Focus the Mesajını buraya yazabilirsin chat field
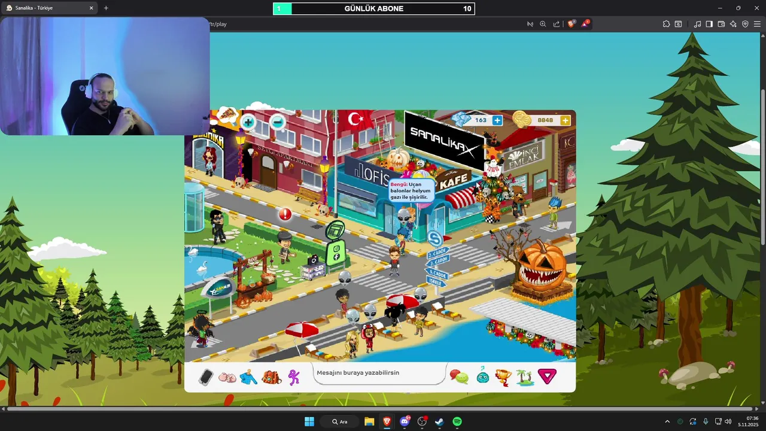This screenshot has width=766, height=431. 379,373
